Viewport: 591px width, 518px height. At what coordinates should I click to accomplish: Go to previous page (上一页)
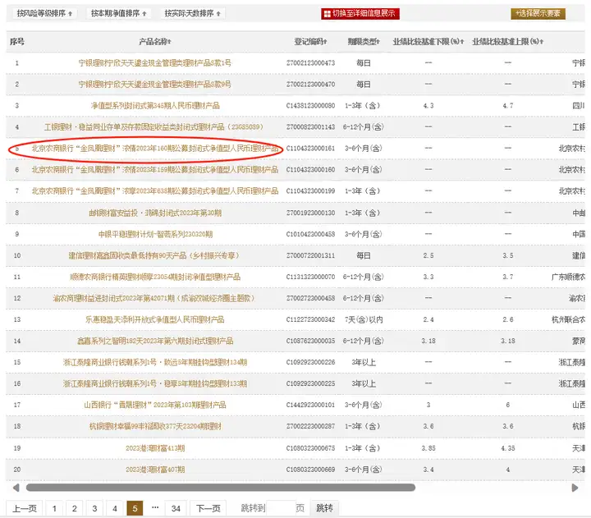pos(25,509)
